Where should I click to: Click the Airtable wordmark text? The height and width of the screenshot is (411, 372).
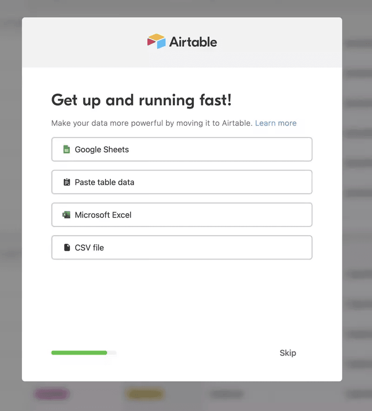(x=193, y=42)
